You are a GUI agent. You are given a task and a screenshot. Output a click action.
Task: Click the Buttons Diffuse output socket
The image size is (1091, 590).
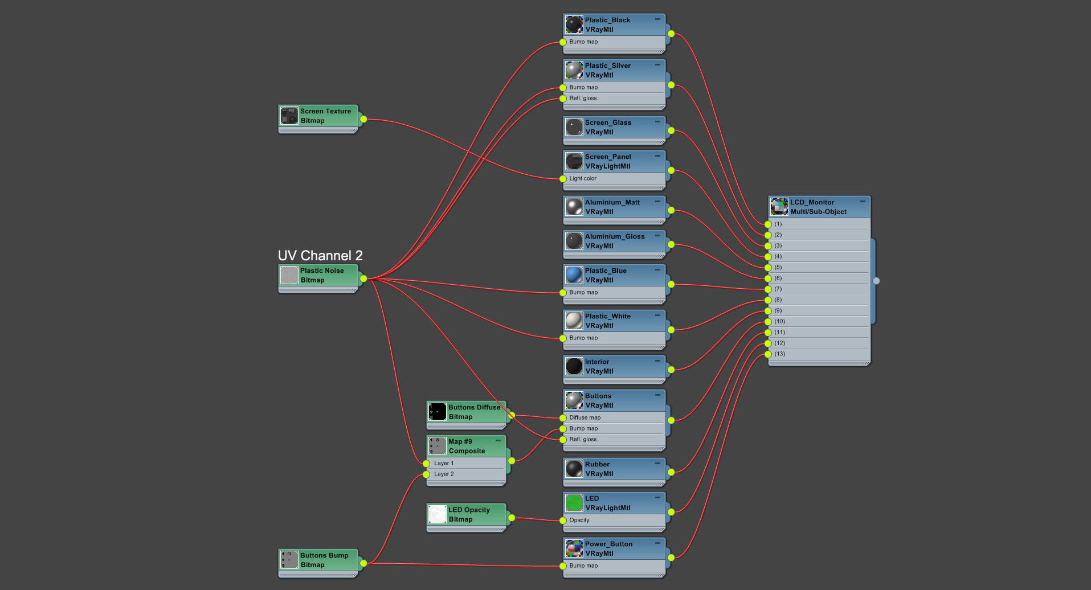click(512, 415)
